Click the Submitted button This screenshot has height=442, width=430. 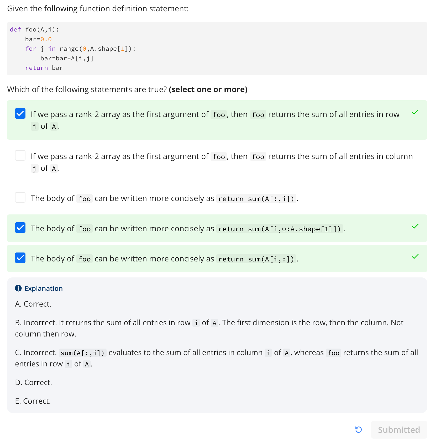click(399, 430)
